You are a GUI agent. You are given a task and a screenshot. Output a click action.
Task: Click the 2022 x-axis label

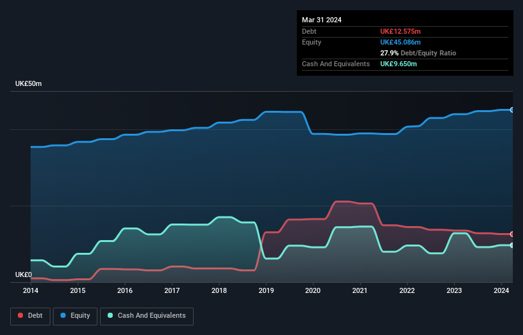click(407, 290)
